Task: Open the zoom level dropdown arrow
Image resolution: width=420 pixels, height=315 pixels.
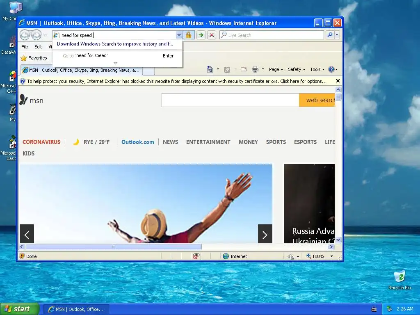Action: tap(331, 256)
